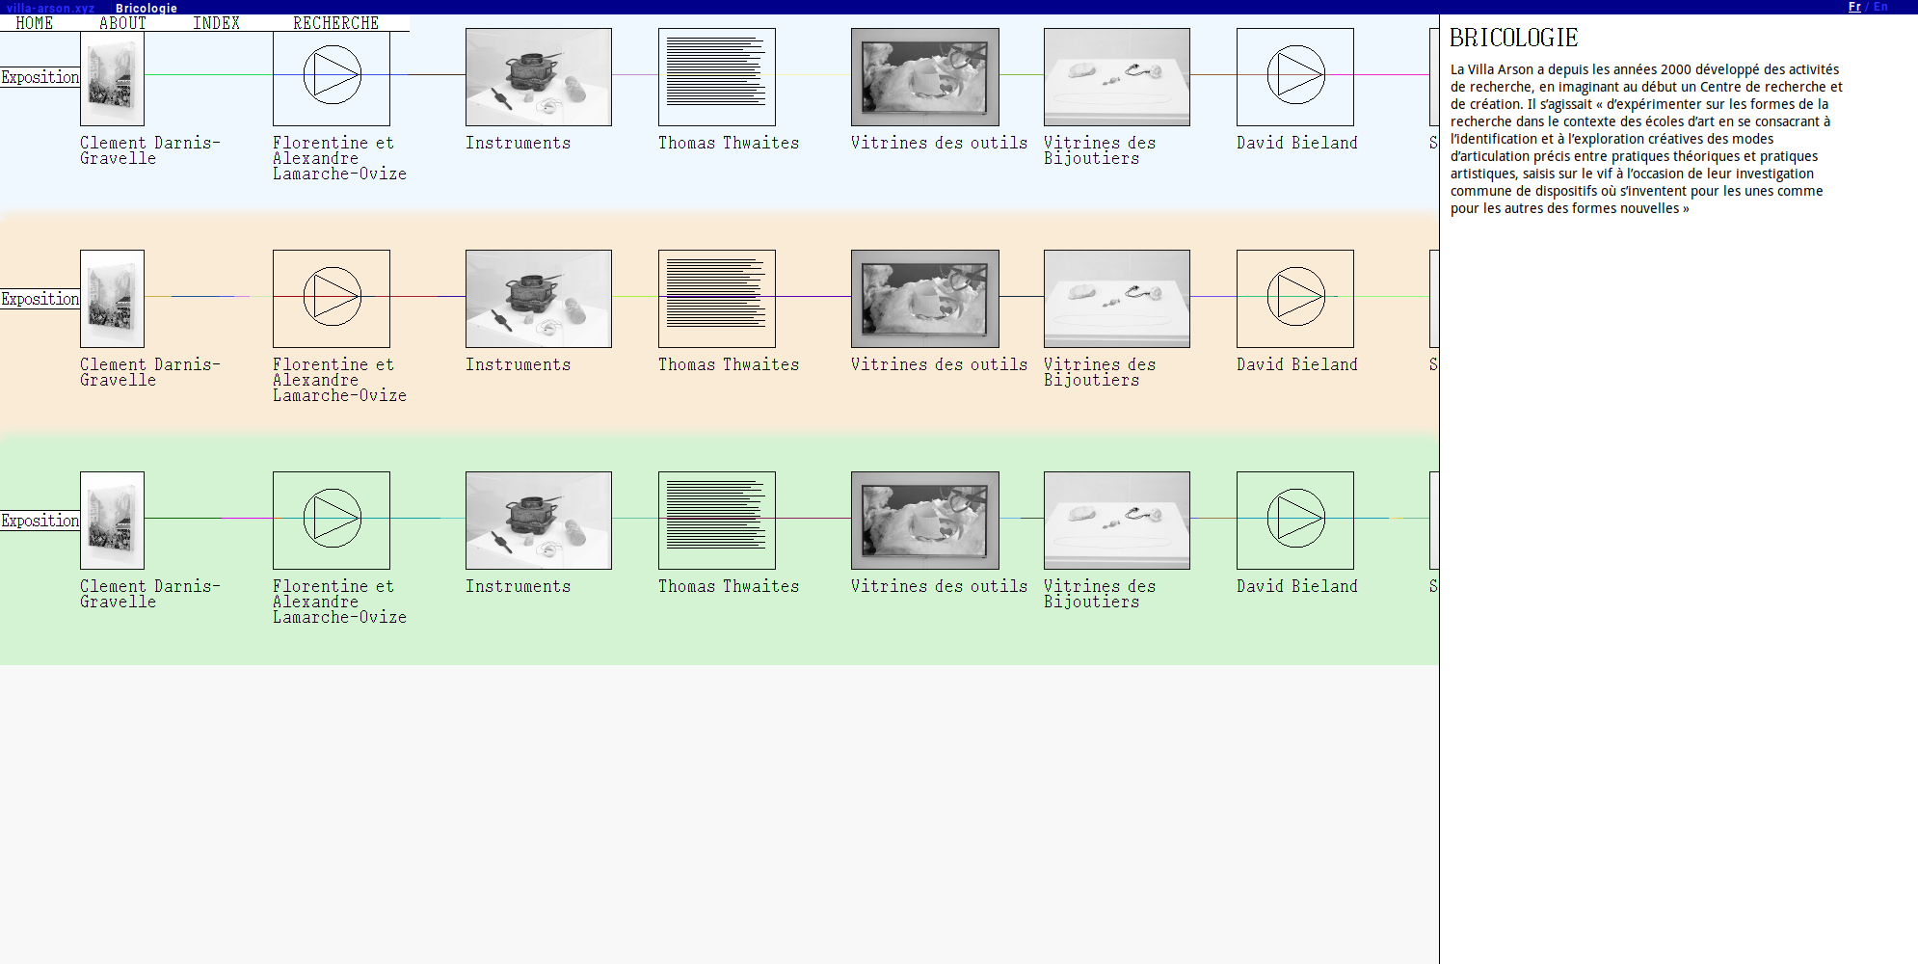Open Thomas Thwaites text icon in top row

point(717,76)
